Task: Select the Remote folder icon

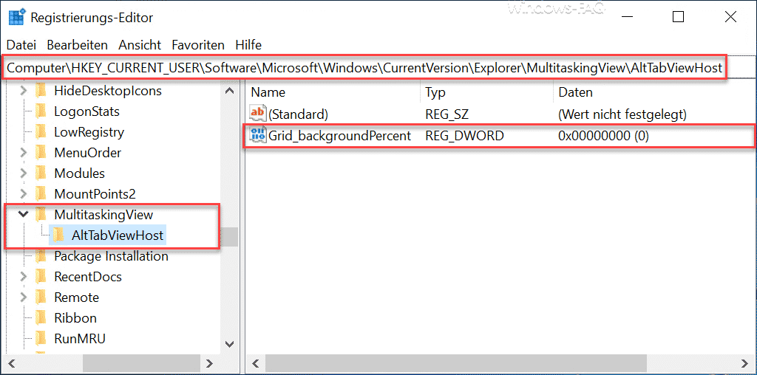Action: coord(41,297)
